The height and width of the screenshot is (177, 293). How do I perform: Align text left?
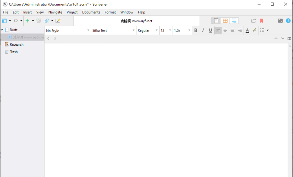pyautogui.click(x=218, y=30)
